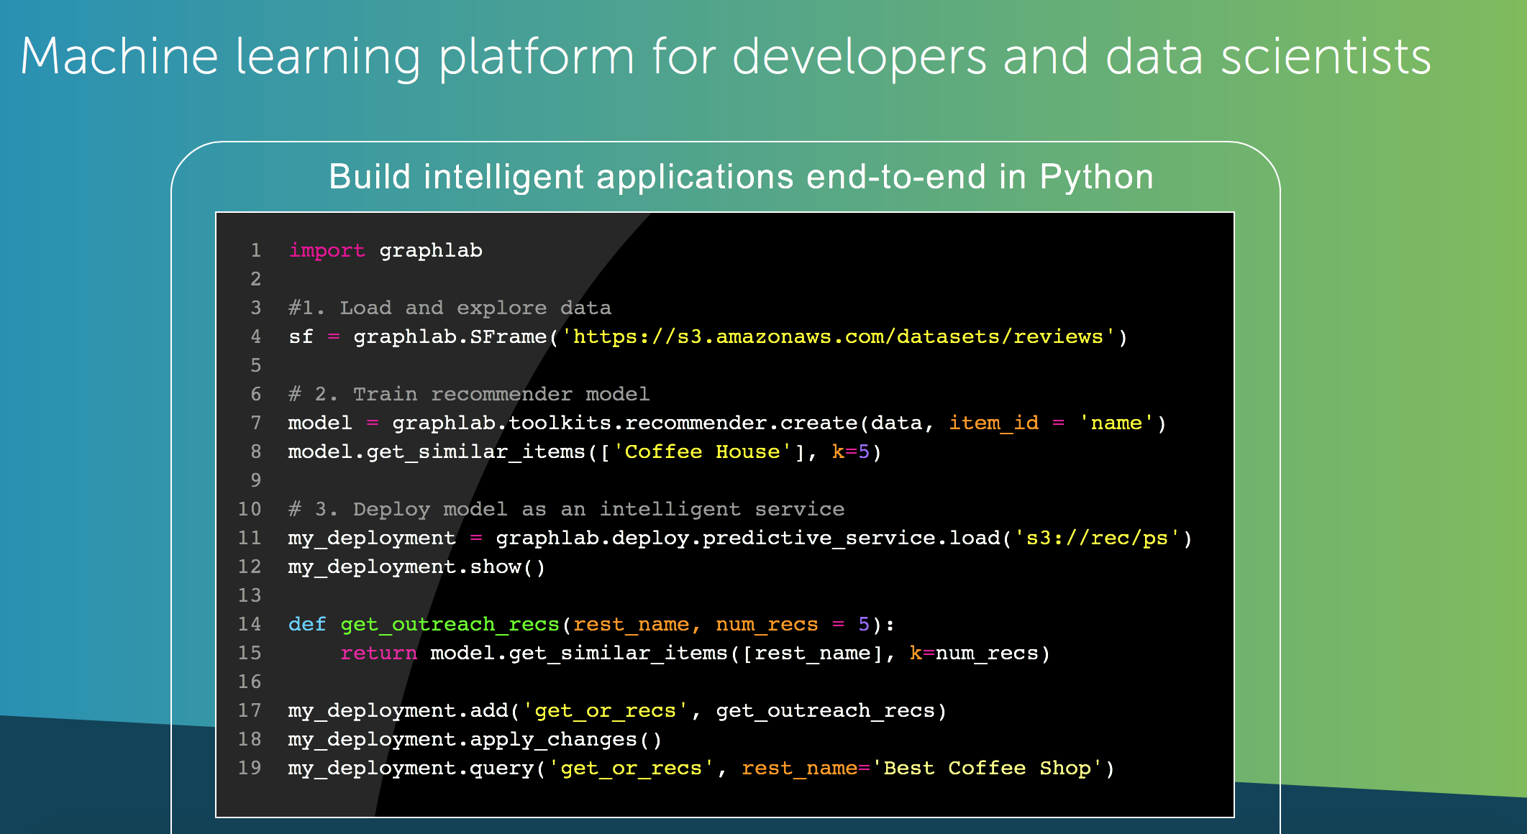Click the 's3://rec/ps' string on line 11
1527x834 pixels.
[x=1097, y=538]
